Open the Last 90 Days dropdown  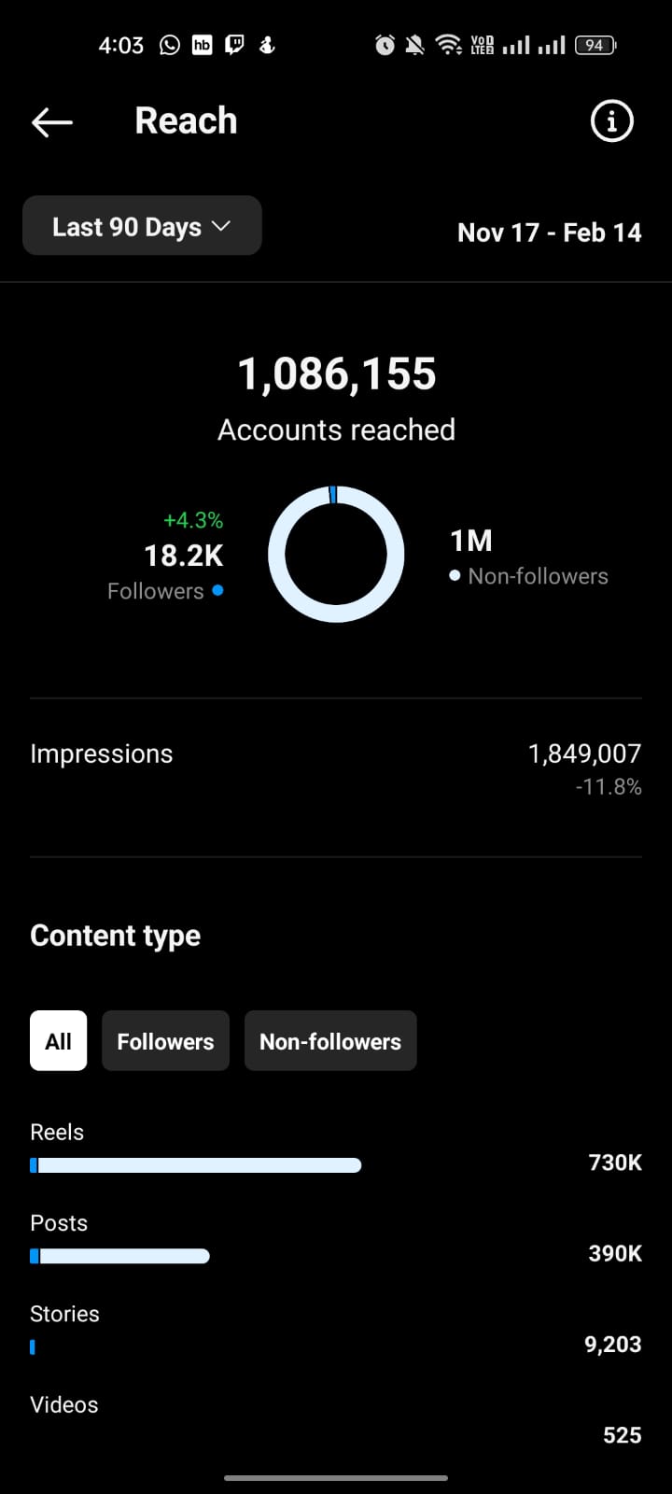pos(142,226)
